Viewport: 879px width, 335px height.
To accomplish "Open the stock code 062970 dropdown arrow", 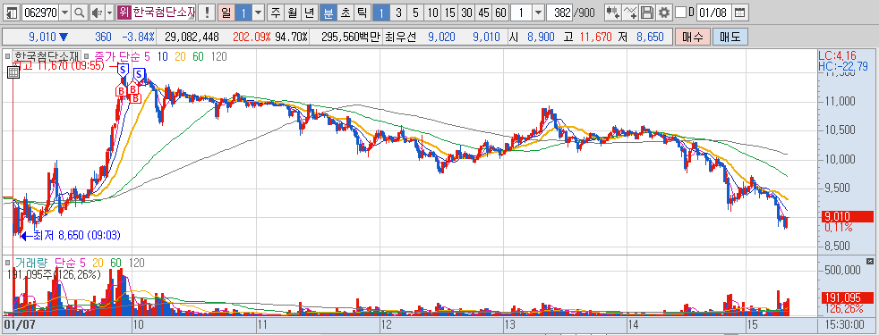I will (x=65, y=12).
